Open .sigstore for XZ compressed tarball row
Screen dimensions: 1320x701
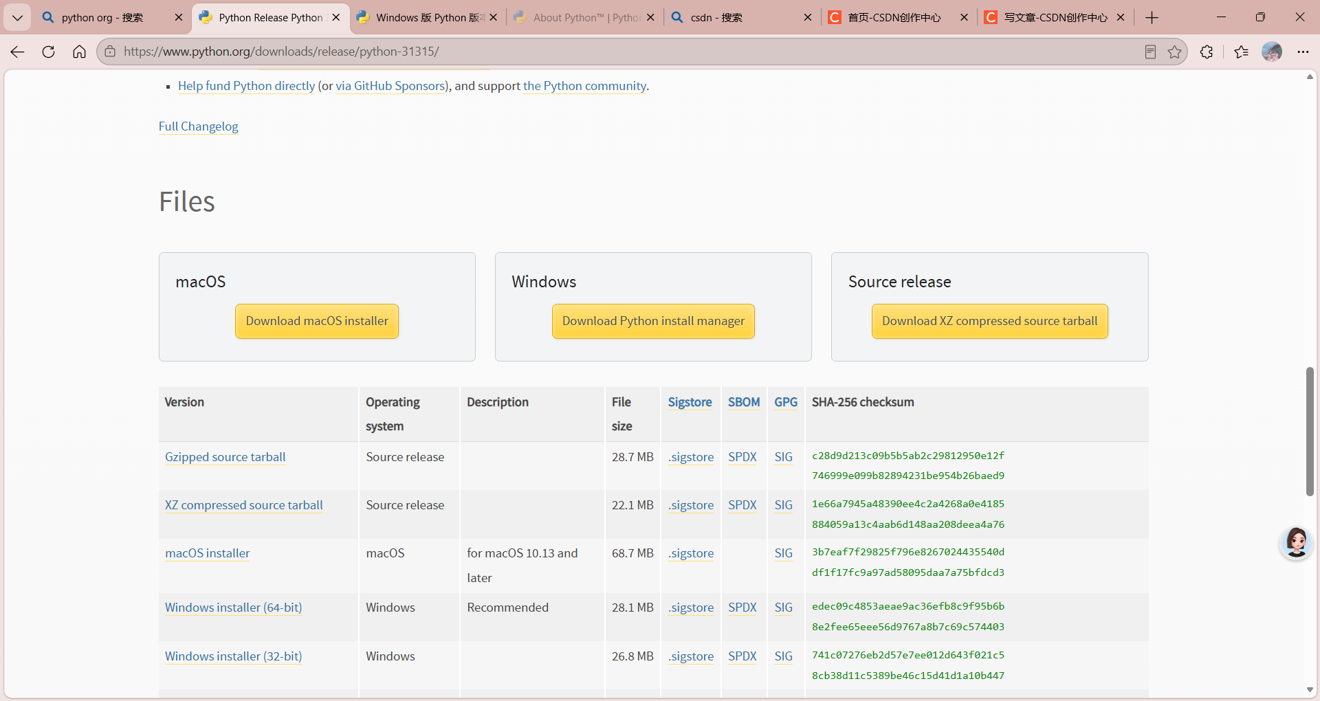point(691,505)
